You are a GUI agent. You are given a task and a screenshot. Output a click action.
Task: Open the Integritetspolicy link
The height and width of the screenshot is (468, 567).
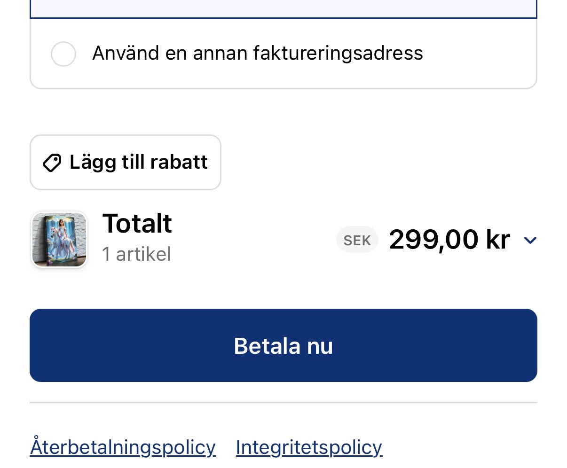point(309,447)
